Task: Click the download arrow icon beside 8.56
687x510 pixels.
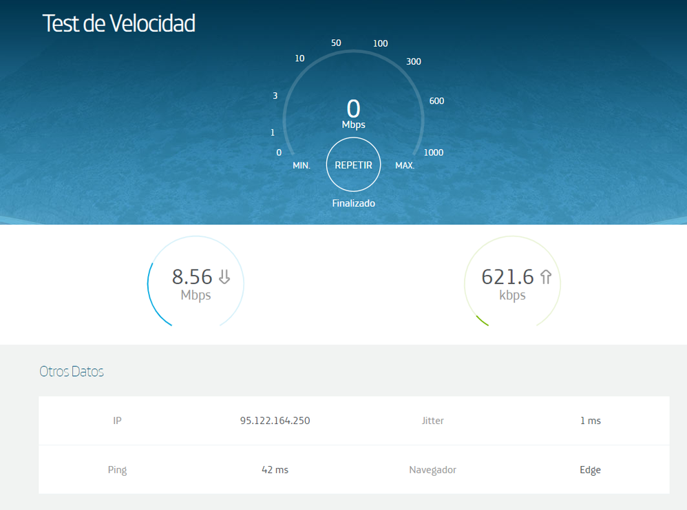Action: pyautogui.click(x=223, y=276)
